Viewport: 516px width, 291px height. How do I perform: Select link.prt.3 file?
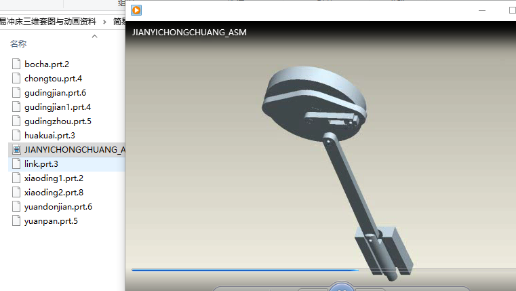41,164
